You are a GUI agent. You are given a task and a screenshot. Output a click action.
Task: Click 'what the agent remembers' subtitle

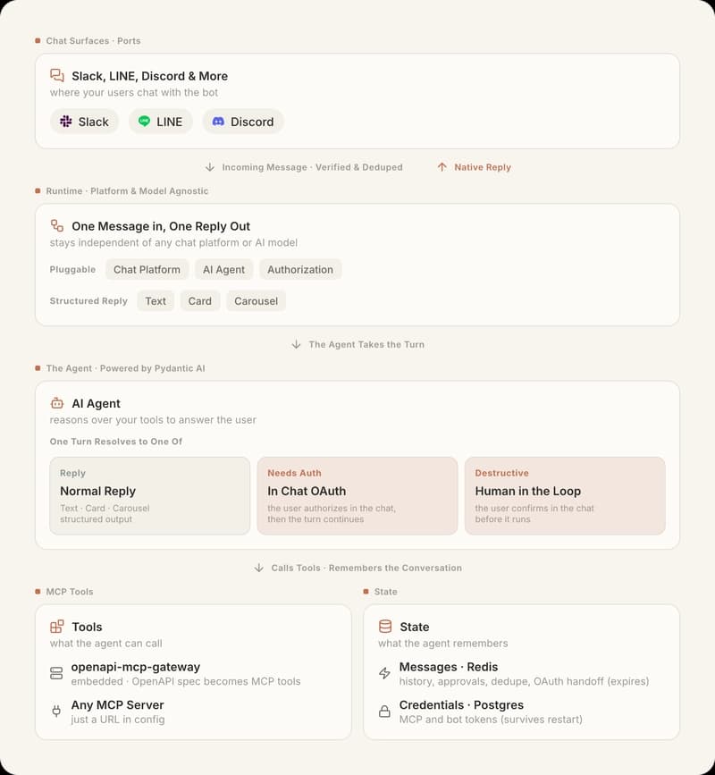pyautogui.click(x=443, y=643)
